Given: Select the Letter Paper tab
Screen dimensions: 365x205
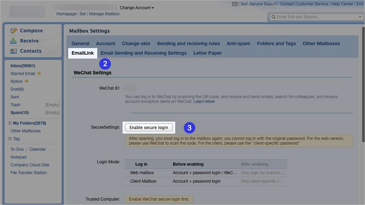Looking at the screenshot, I should click(x=207, y=53).
